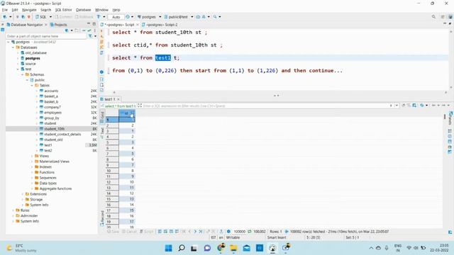The image size is (454, 255).
Task: Click the Commit toolbar button
Action: [x=63, y=17]
